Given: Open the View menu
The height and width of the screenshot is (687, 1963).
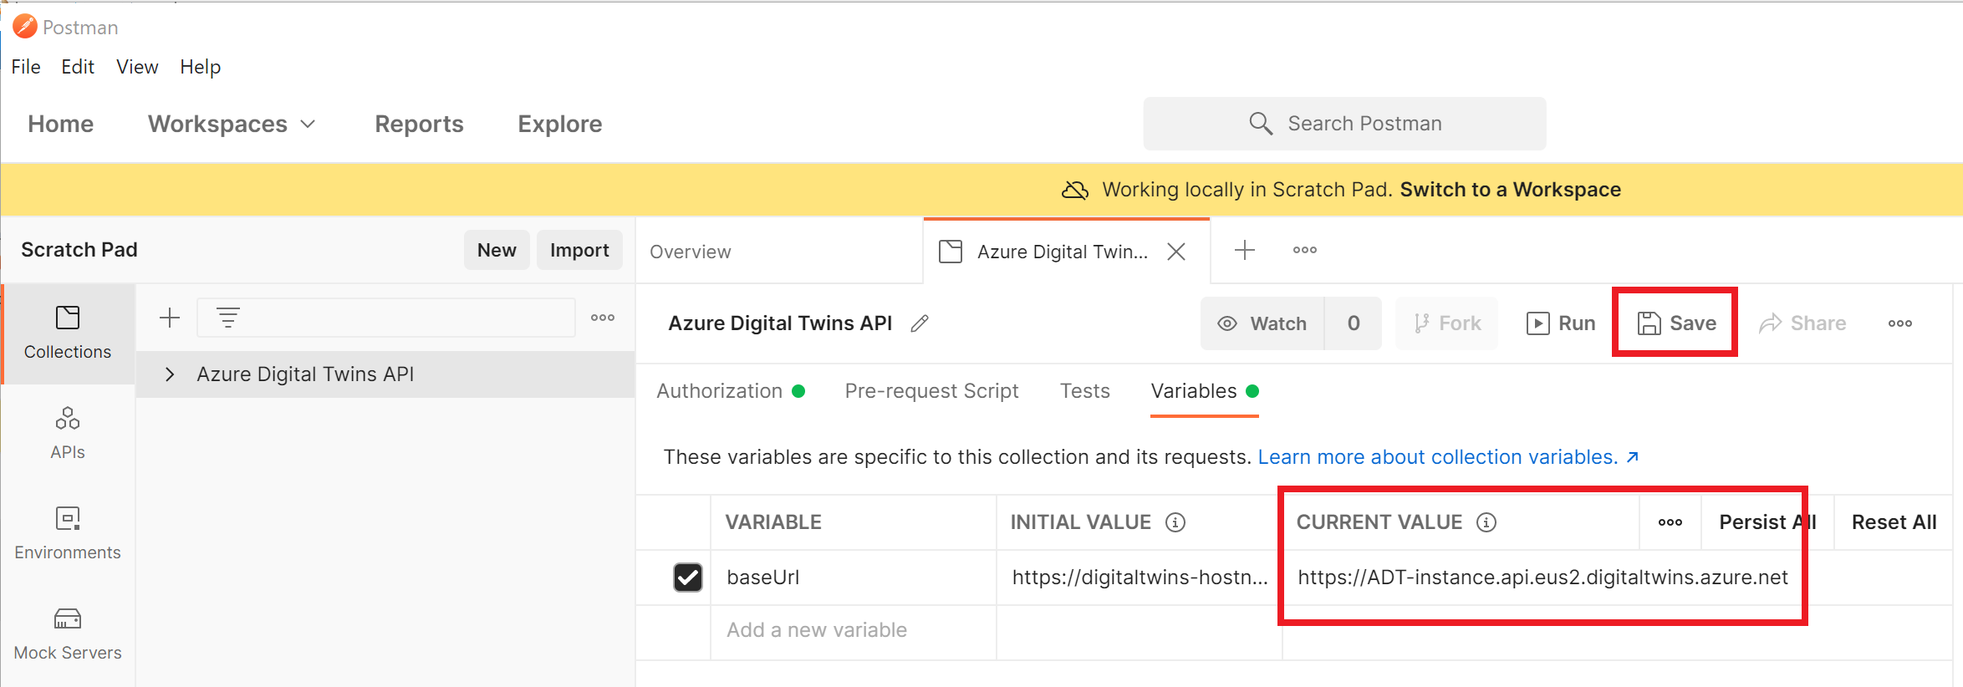Looking at the screenshot, I should coord(137,67).
